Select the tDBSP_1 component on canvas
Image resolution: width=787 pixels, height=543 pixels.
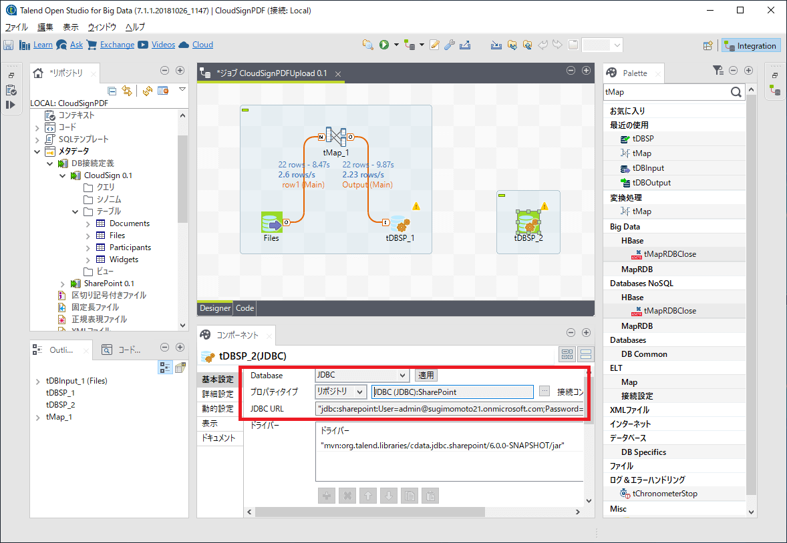click(400, 224)
